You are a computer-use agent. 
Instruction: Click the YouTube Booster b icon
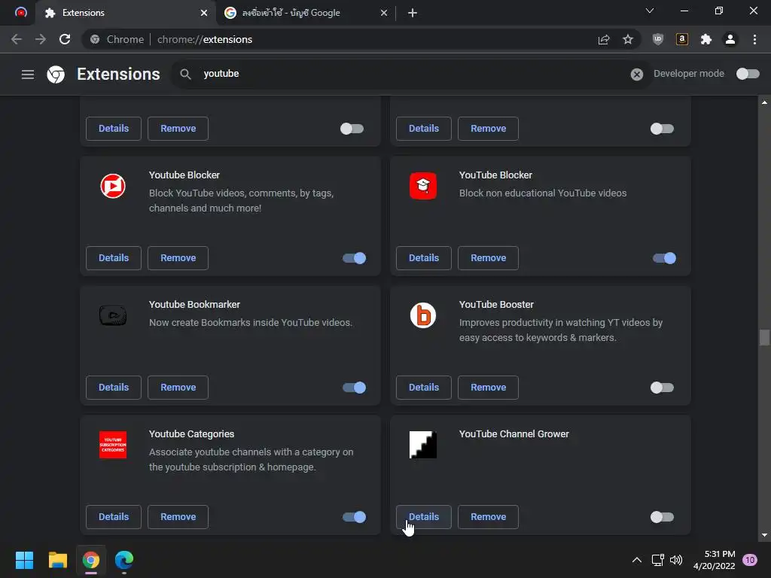(423, 315)
